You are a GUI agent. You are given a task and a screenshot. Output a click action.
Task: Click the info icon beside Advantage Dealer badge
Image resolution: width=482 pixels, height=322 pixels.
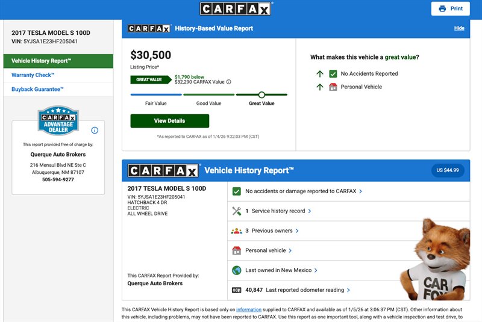(x=95, y=130)
